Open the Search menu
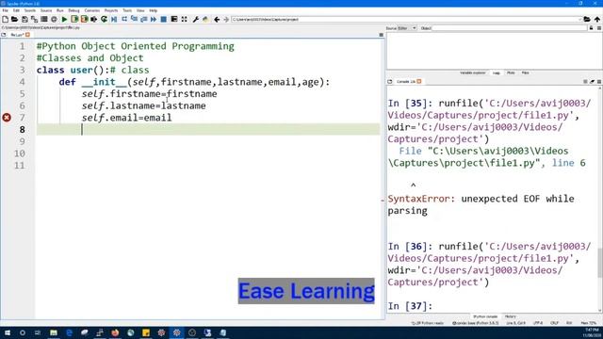 (29, 10)
